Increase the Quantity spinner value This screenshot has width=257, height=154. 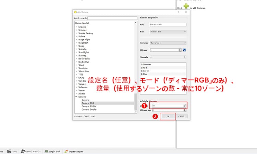coord(185,105)
